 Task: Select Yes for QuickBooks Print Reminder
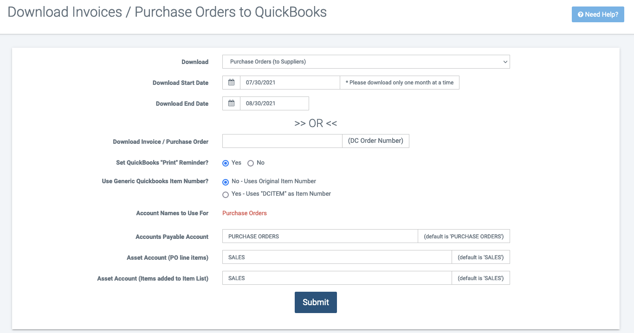click(226, 163)
